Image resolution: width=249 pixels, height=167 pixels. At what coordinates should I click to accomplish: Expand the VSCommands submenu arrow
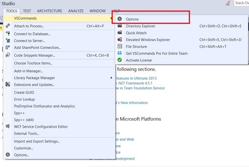coord(111,18)
